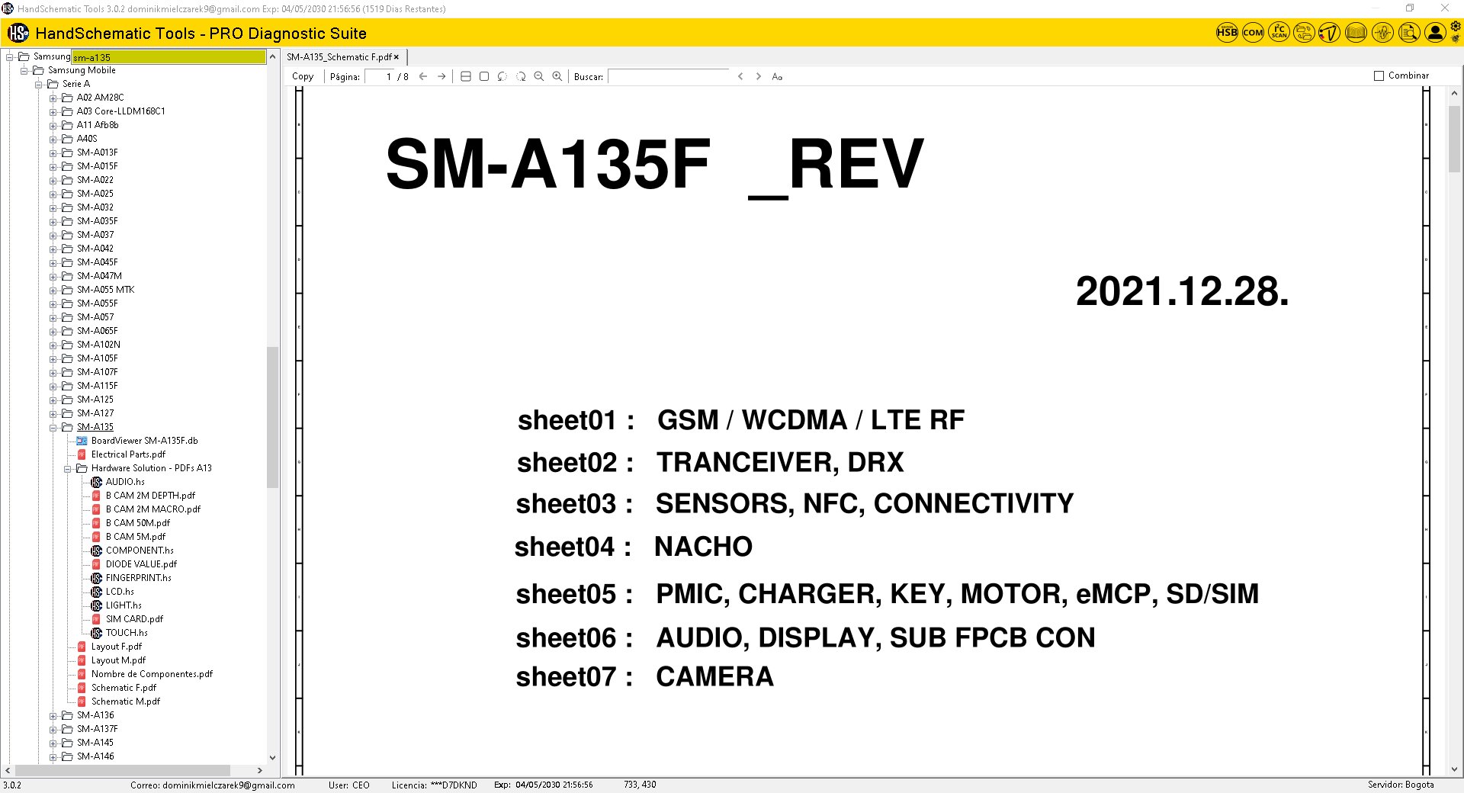
Task: Open the waveform oscilloscope icon
Action: tap(1382, 33)
